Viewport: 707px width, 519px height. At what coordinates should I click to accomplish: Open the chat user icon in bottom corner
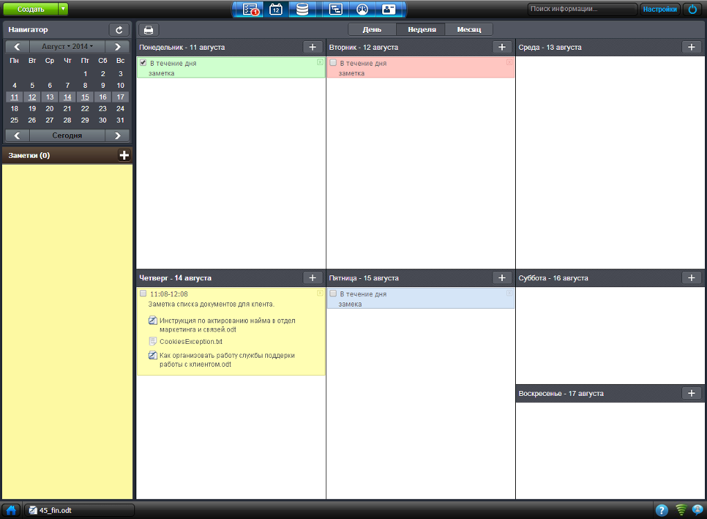tap(697, 510)
